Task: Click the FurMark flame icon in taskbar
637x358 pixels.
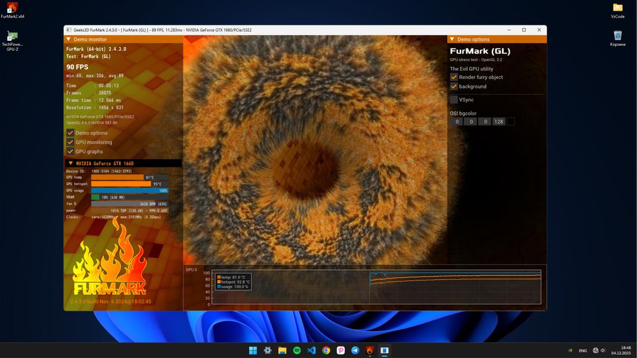Action: 370,350
